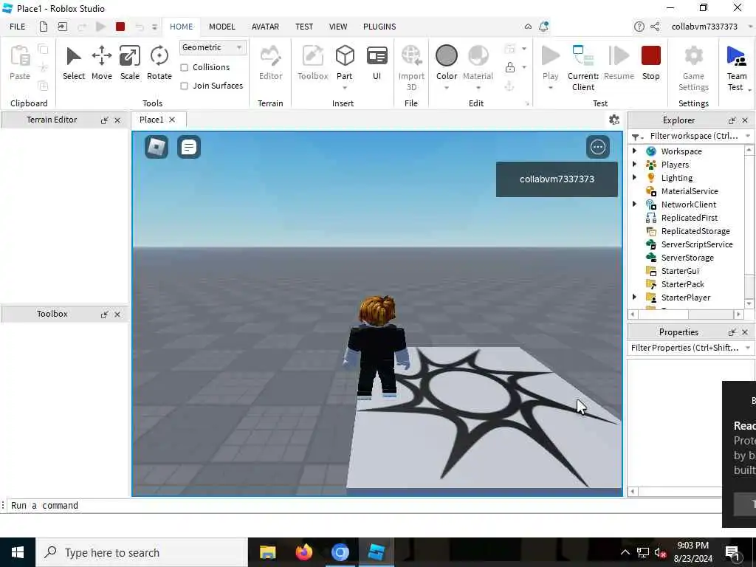Screen dimensions: 756x567
Task: Click the viewport settings gear icon
Action: (x=614, y=120)
